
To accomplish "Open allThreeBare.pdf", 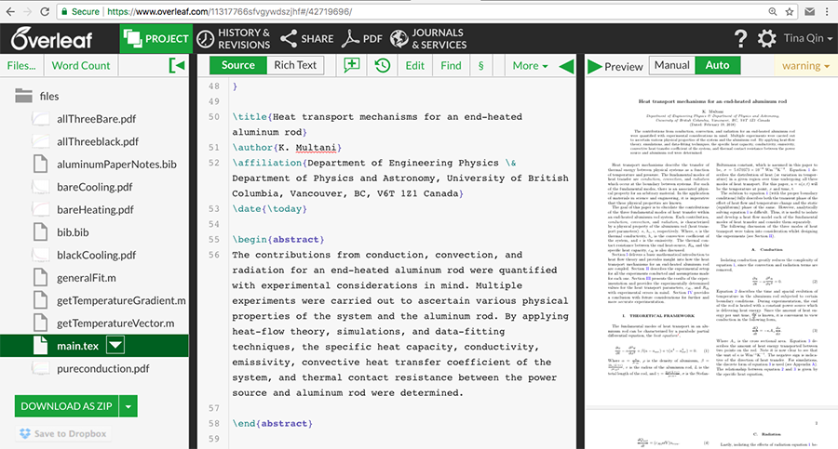I will tap(96, 118).
